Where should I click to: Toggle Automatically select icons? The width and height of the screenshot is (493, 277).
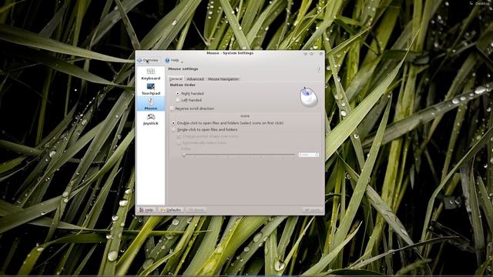pyautogui.click(x=202, y=142)
